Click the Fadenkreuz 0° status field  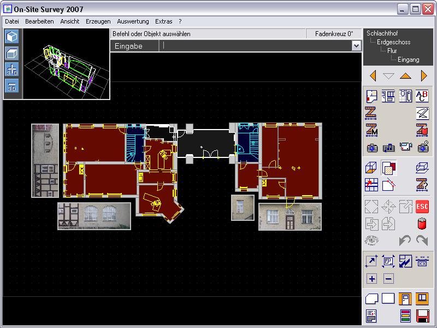coord(334,34)
